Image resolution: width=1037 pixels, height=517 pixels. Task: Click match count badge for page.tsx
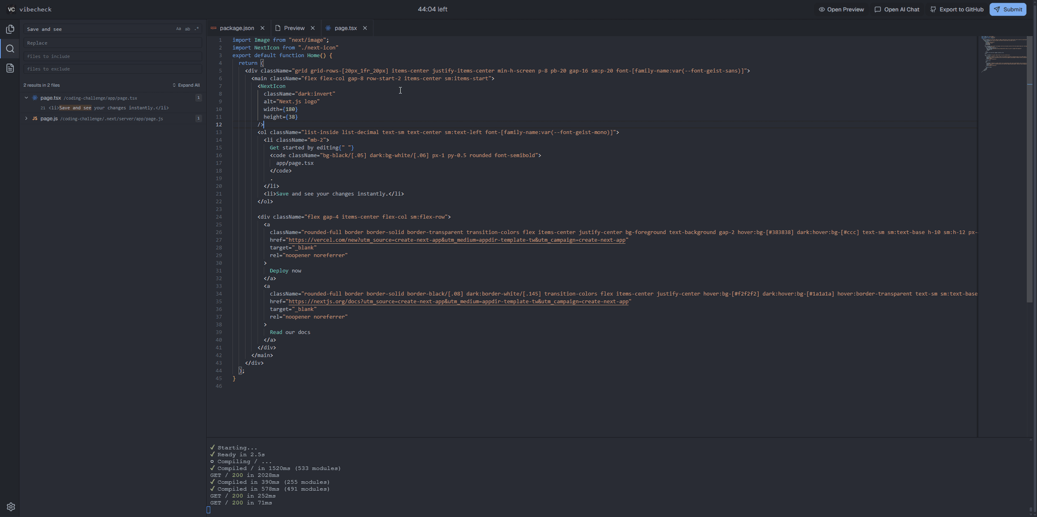coord(198,98)
